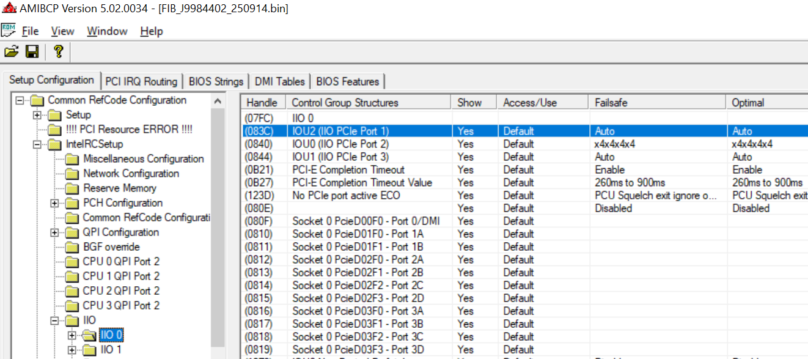Select Socket 0 PcieD03F3 - Port 3D row

pos(525,349)
